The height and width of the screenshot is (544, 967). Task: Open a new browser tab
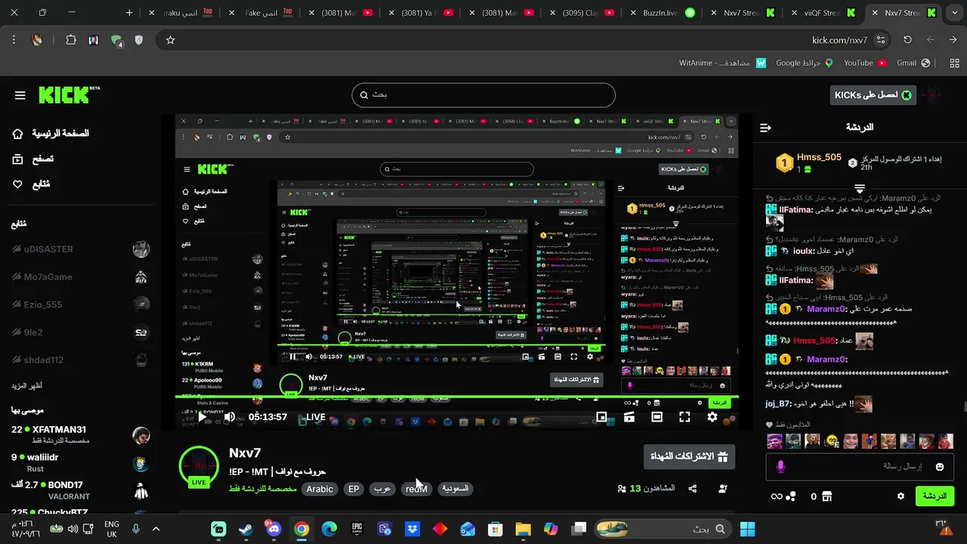[129, 13]
